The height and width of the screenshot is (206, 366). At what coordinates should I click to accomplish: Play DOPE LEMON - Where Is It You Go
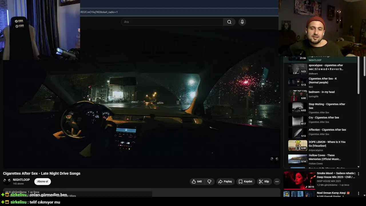point(327,144)
